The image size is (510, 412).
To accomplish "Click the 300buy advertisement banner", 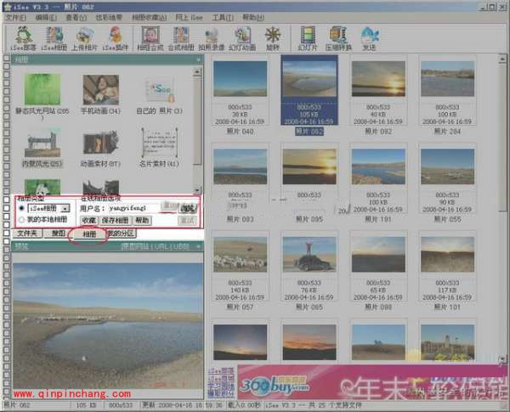I will pyautogui.click(x=371, y=382).
